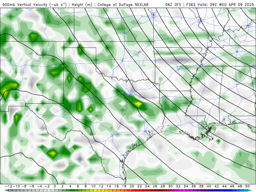
Task: Click the "20" color scale label
Action: pyautogui.click(x=132, y=186)
